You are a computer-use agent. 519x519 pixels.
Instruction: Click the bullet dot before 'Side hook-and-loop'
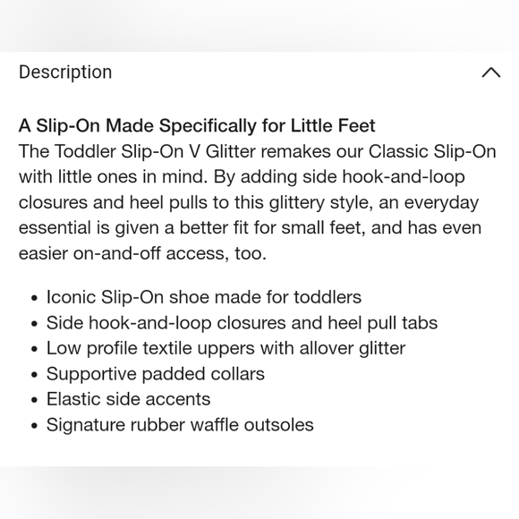34,324
